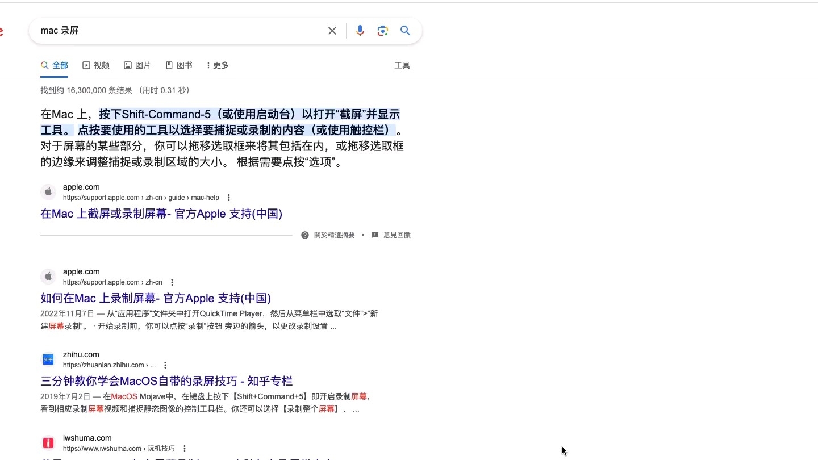Click Apple favicon of second apple.com result
The width and height of the screenshot is (818, 460).
pos(49,277)
